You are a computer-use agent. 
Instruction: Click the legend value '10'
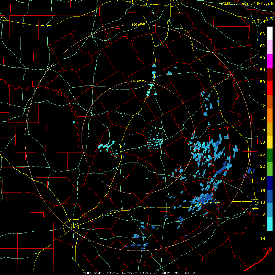[262, 202]
